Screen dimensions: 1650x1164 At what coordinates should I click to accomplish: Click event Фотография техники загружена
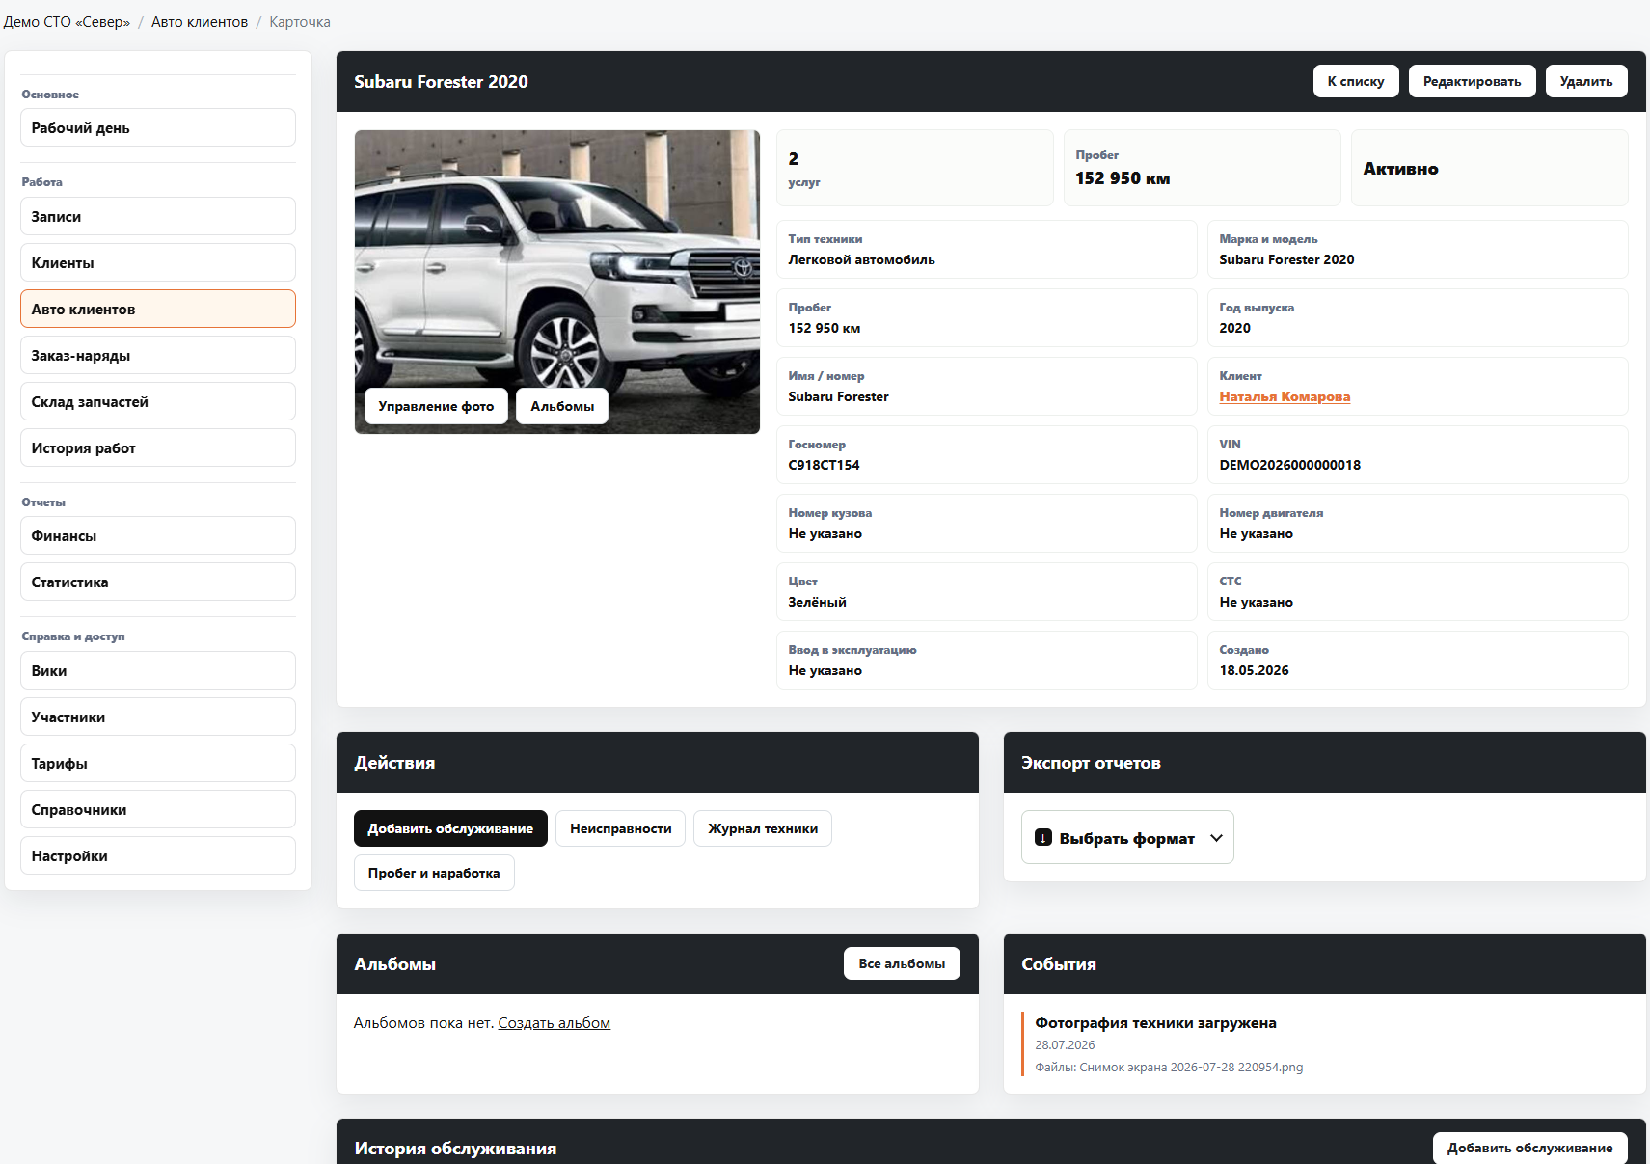[1155, 1023]
